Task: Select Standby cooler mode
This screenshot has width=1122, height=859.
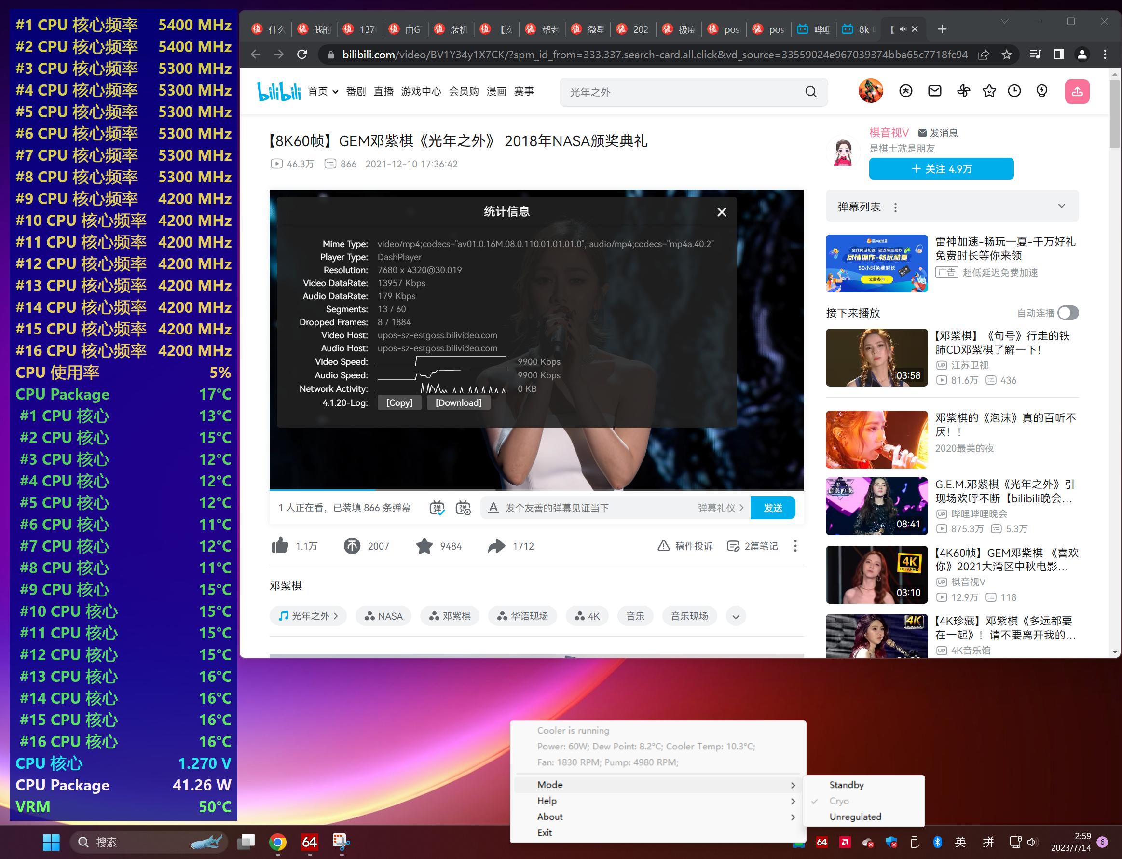Action: pos(847,785)
